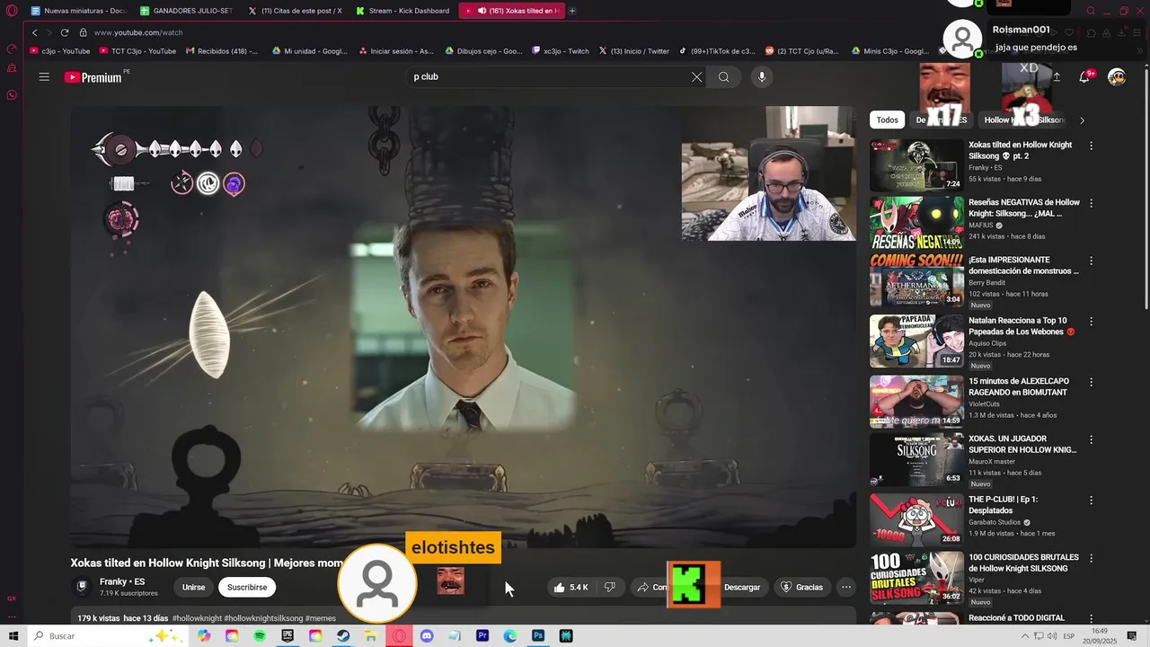
Task: Switch to Nuevas miniaturas document tab
Action: pos(79,11)
